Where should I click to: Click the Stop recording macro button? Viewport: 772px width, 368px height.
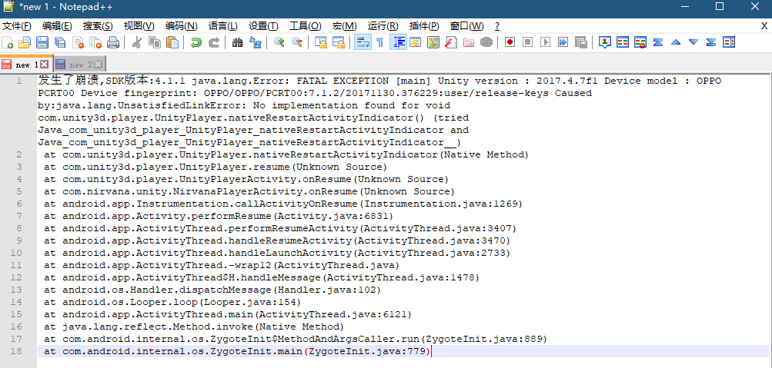point(527,43)
